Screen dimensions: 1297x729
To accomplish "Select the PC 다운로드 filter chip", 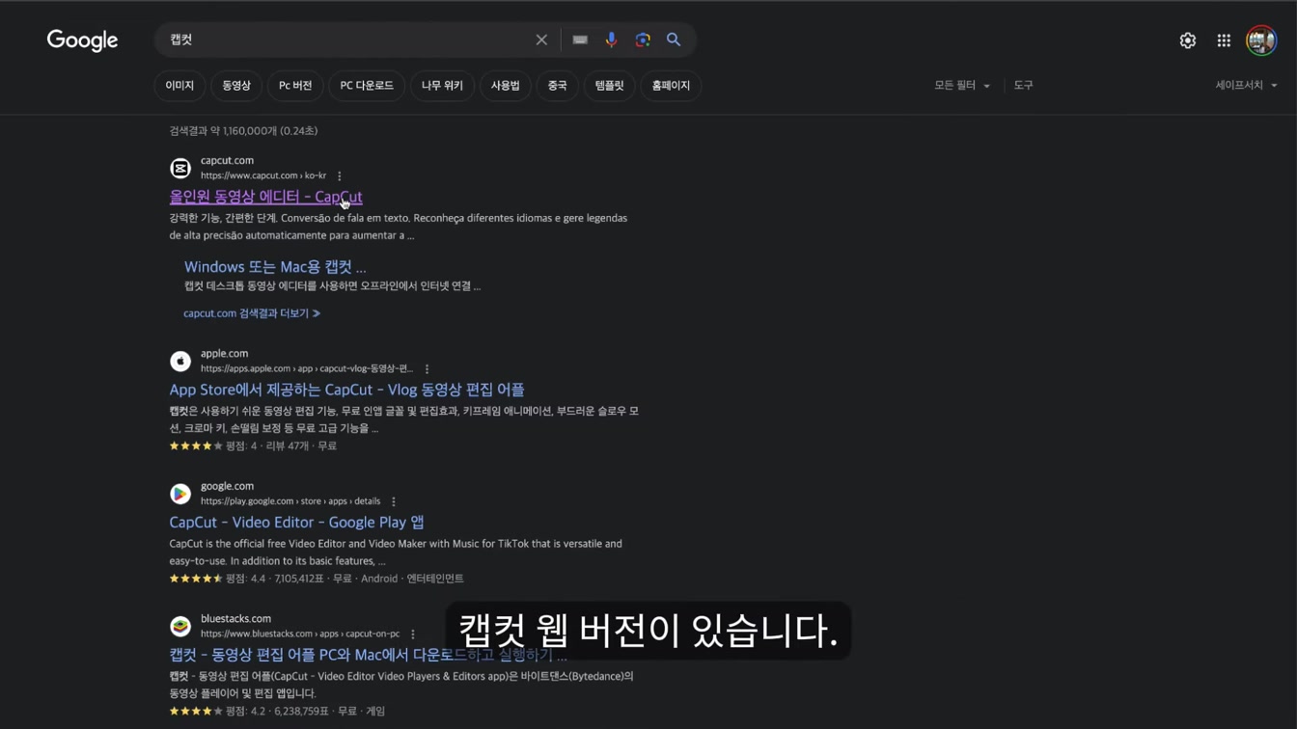I will point(367,86).
